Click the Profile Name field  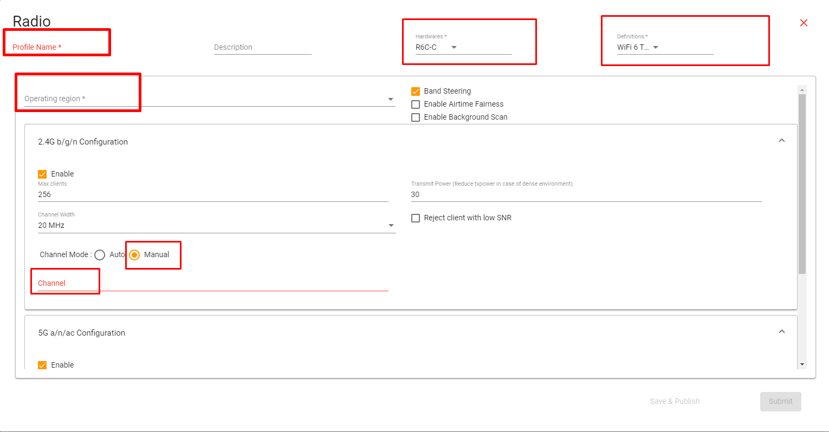(x=61, y=47)
